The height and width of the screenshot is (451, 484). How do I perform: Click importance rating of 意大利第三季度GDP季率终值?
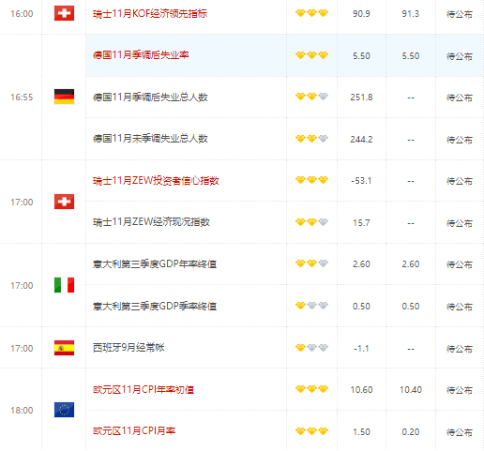pos(311,306)
